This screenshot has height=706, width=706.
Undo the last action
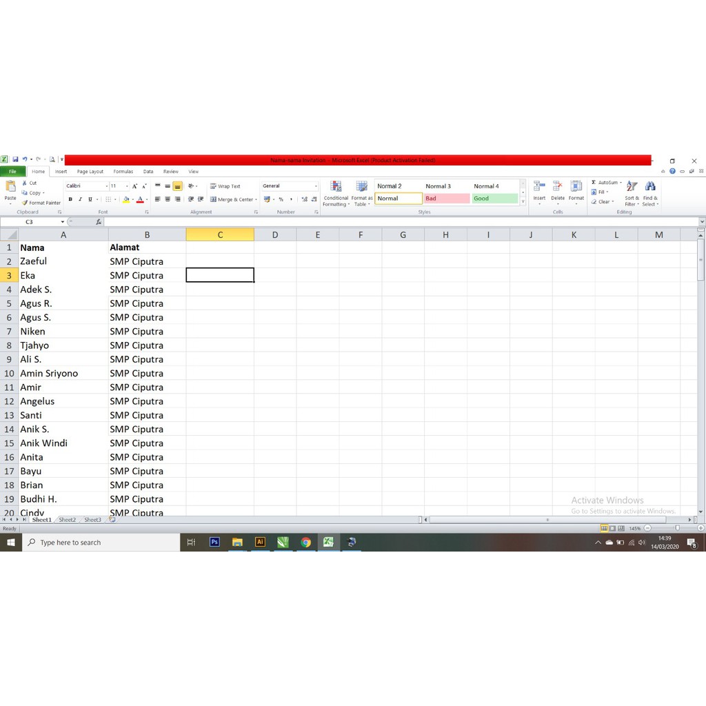click(25, 159)
